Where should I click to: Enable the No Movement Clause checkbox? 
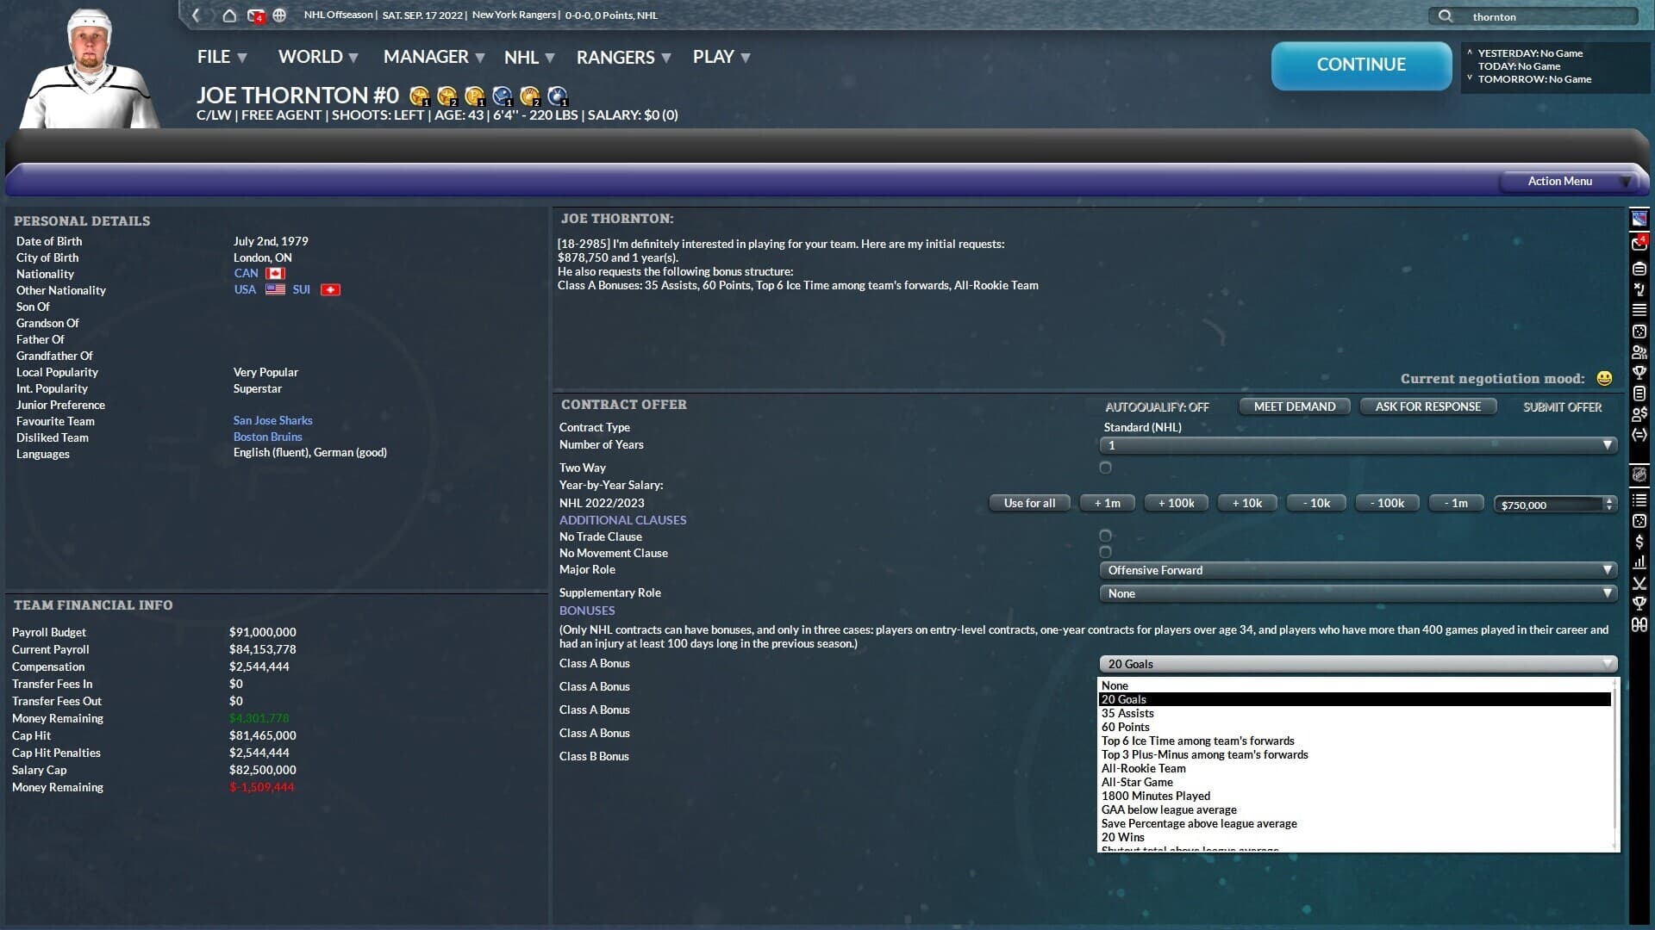(1106, 552)
